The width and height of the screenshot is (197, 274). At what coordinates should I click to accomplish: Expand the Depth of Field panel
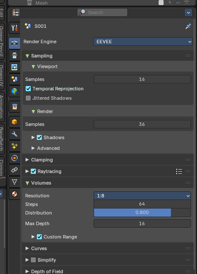tap(27, 271)
